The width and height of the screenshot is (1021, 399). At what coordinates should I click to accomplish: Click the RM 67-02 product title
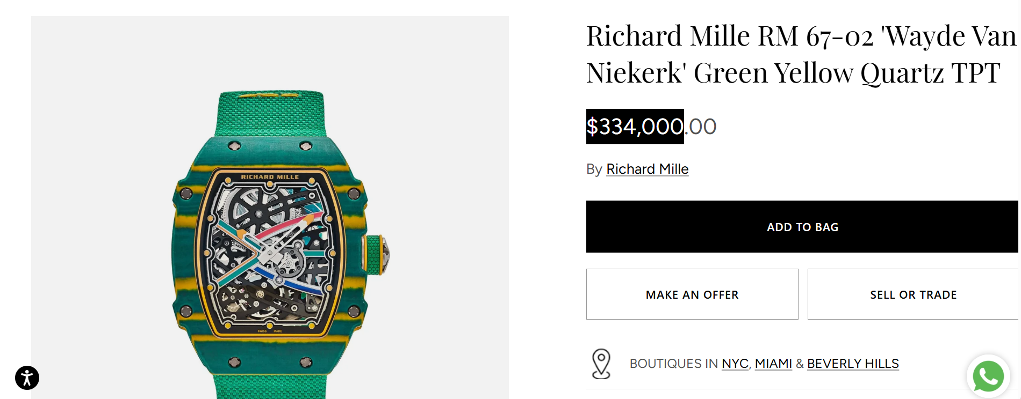(801, 54)
